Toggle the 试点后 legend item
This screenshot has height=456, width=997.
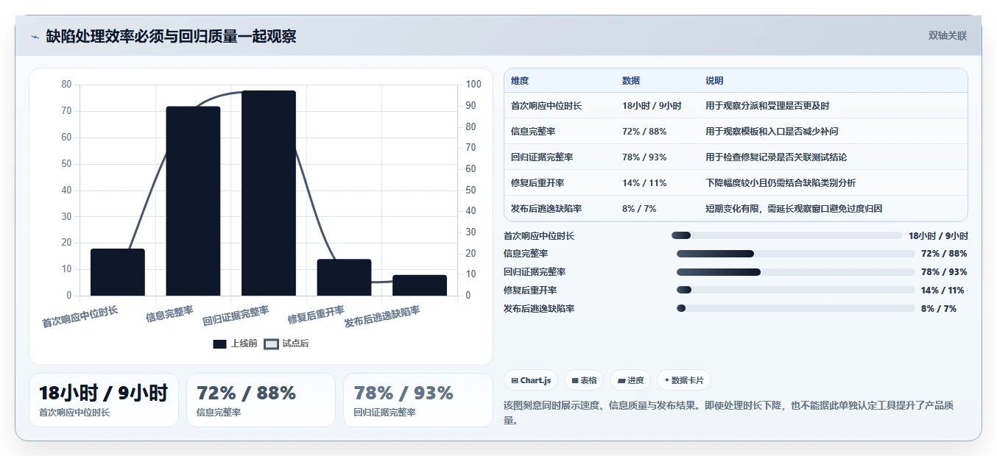click(x=286, y=343)
